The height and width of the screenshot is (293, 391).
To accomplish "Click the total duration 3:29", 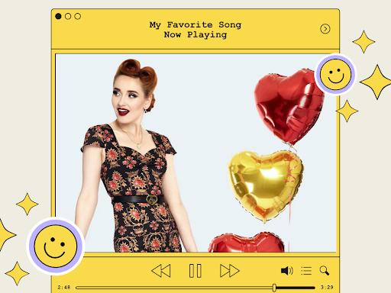I will coord(327,288).
